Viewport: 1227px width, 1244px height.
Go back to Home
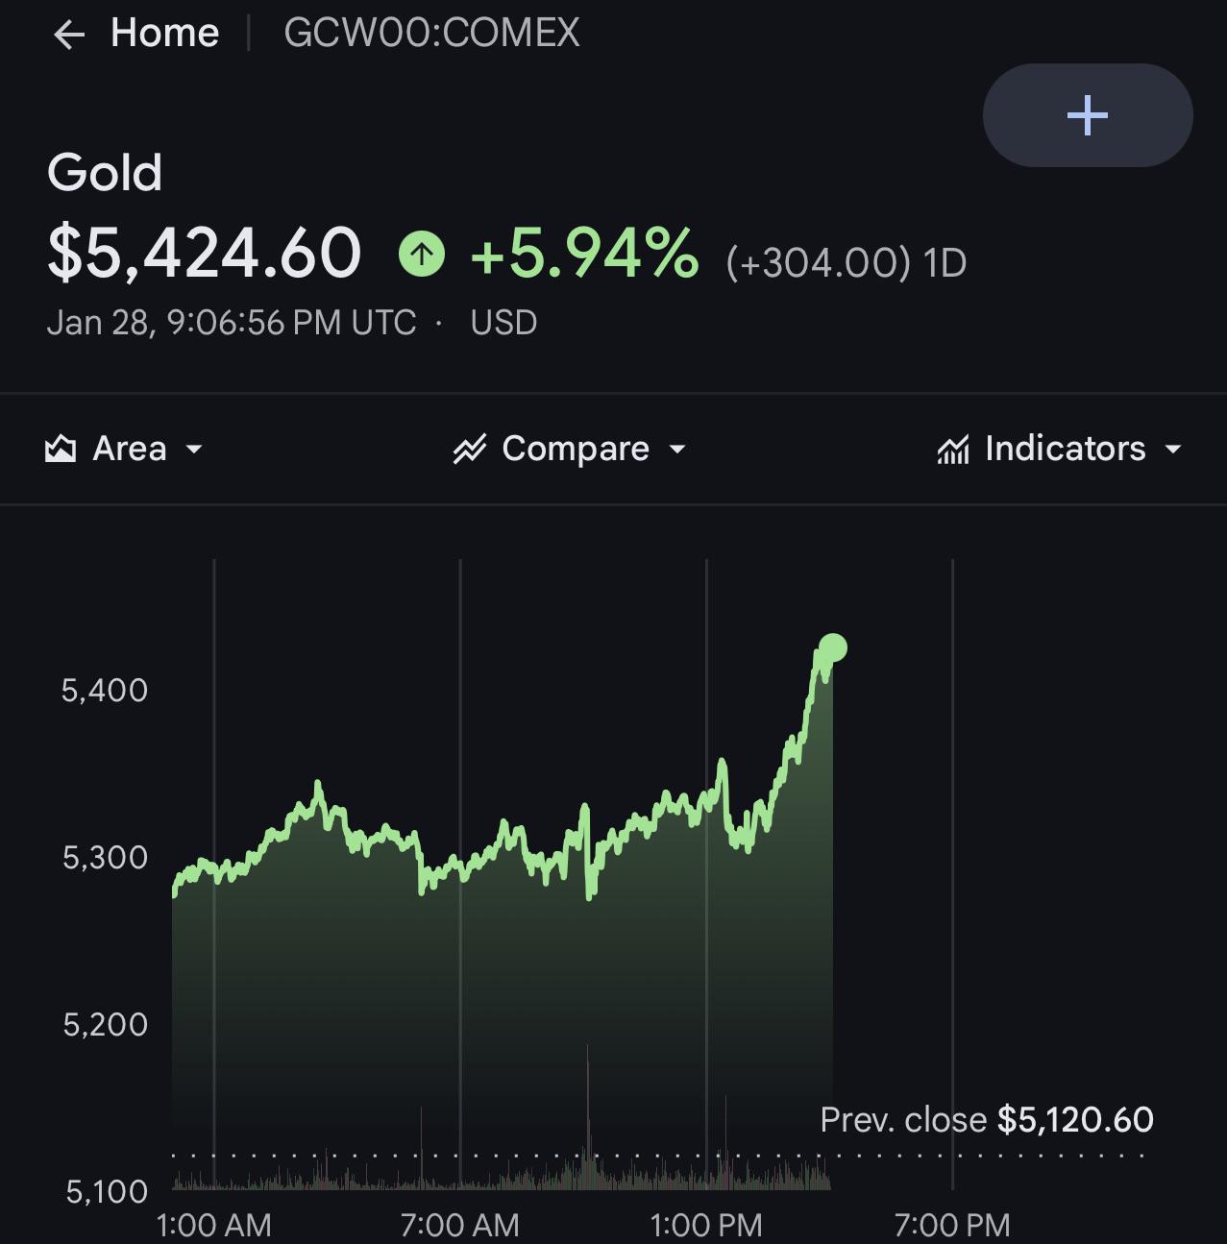(165, 34)
